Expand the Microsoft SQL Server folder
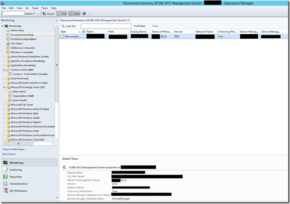The image size is (290, 204). tap(4, 105)
